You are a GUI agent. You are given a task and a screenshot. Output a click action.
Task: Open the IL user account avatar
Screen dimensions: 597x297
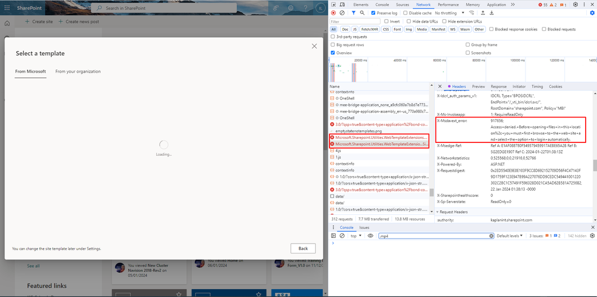click(x=319, y=8)
